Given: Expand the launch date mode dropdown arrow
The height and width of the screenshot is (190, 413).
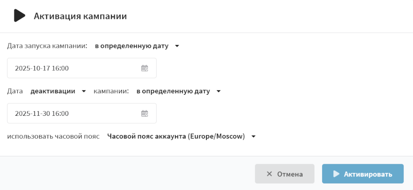Looking at the screenshot, I should 177,46.
